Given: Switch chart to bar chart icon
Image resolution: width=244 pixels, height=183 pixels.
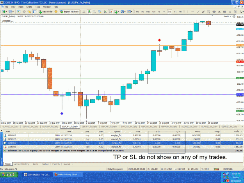Looking at the screenshot, I should 84,12.
